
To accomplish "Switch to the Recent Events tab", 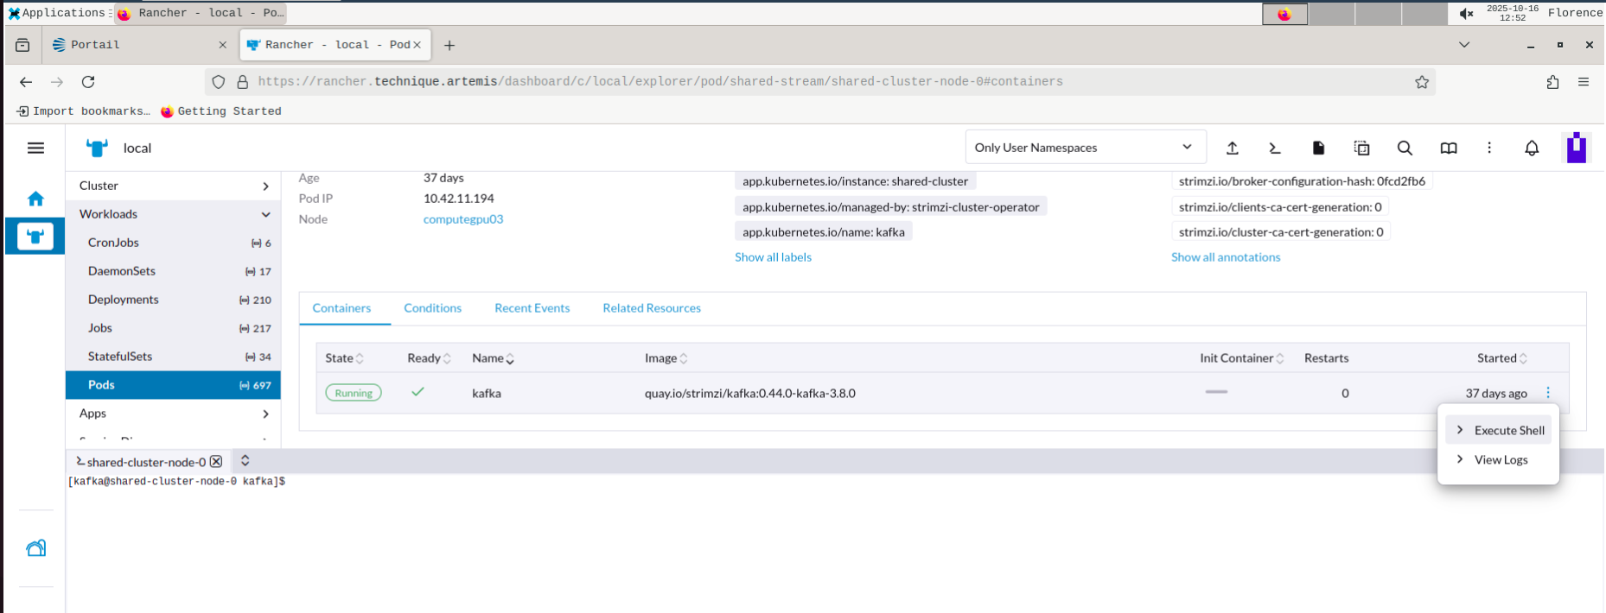I will (x=532, y=308).
